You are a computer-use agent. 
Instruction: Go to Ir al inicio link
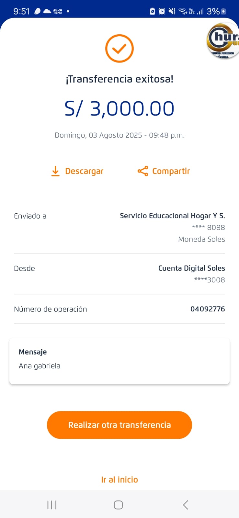click(119, 479)
